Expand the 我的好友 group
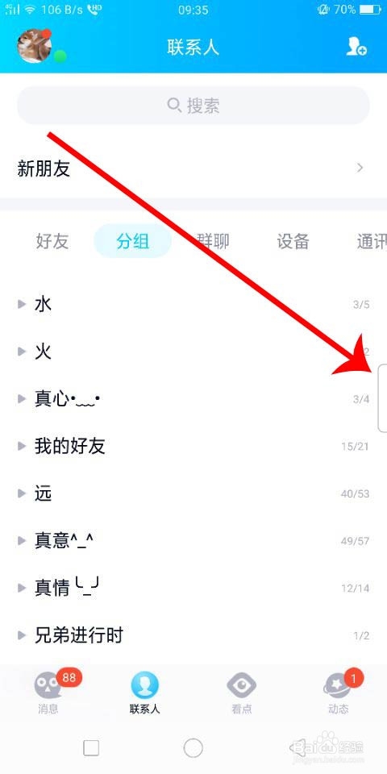The image size is (387, 774). [x=193, y=446]
